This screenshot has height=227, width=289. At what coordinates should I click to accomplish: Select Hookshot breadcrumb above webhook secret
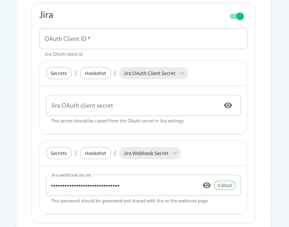click(96, 153)
